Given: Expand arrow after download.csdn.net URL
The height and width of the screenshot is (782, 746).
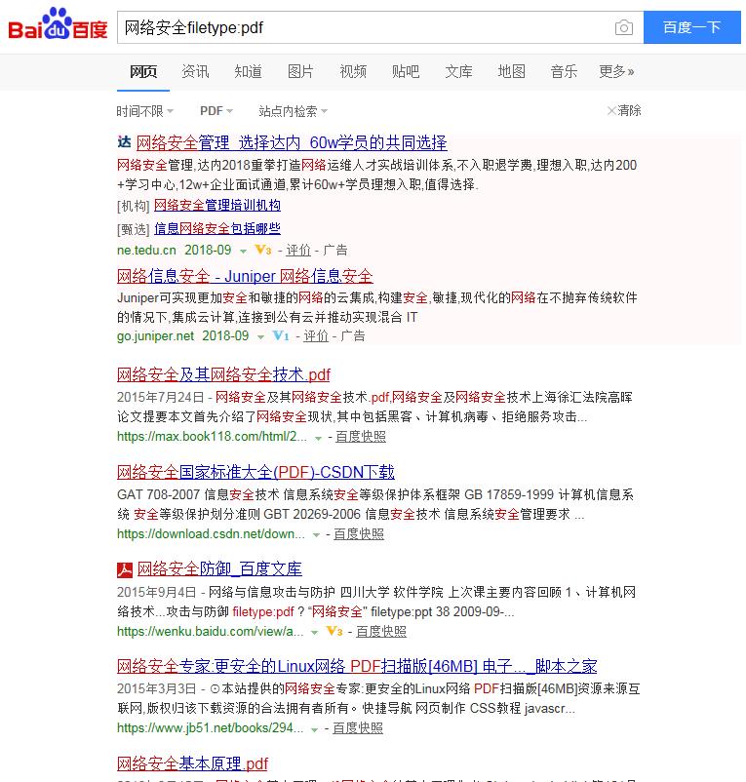Looking at the screenshot, I should (x=316, y=535).
